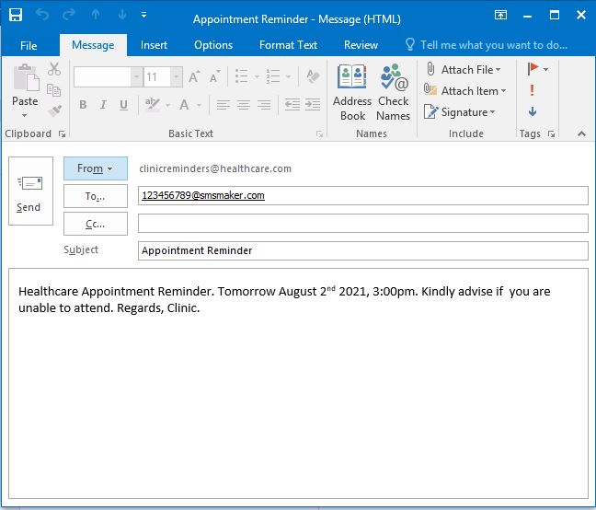596x510 pixels.
Task: Open the From dropdown button
Action: click(96, 168)
